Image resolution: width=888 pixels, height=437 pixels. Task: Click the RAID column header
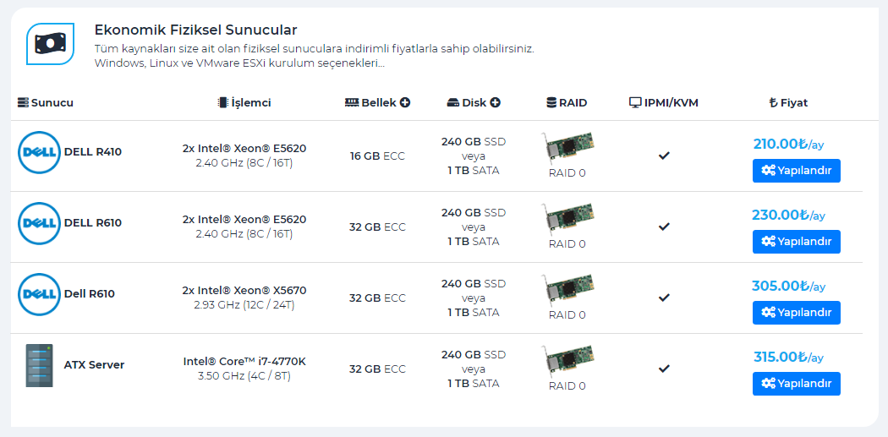point(567,103)
